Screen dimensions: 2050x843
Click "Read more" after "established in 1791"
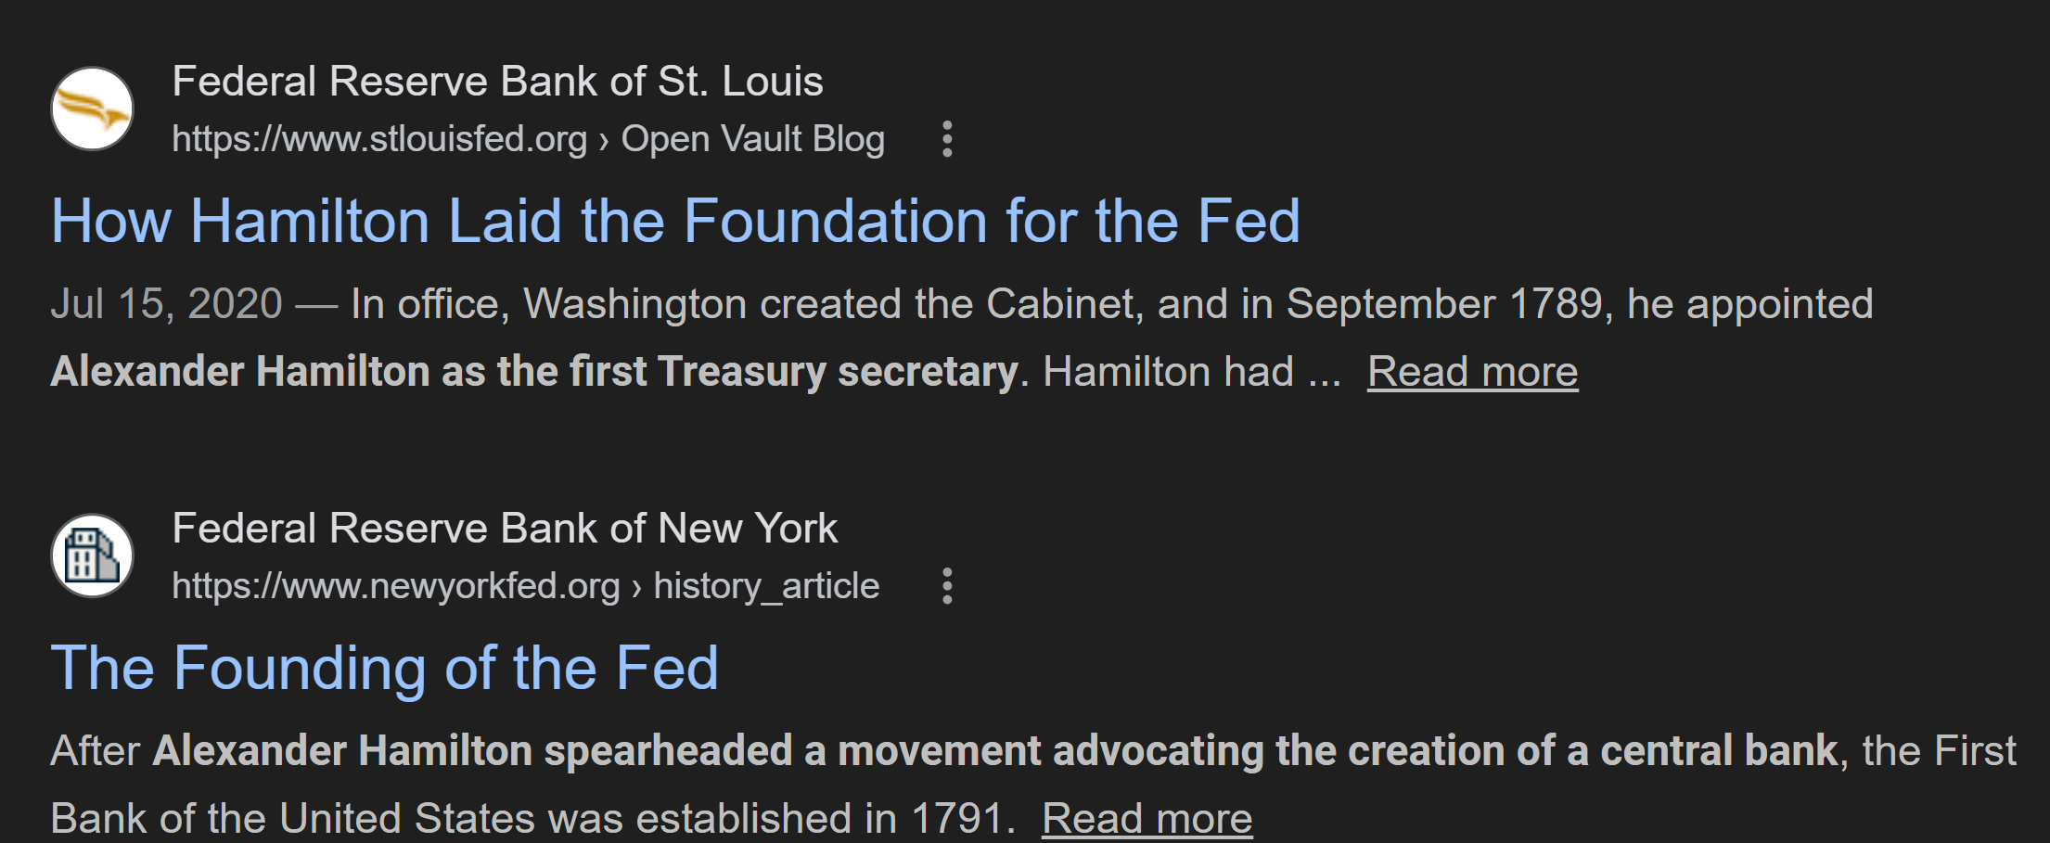[x=1147, y=819]
